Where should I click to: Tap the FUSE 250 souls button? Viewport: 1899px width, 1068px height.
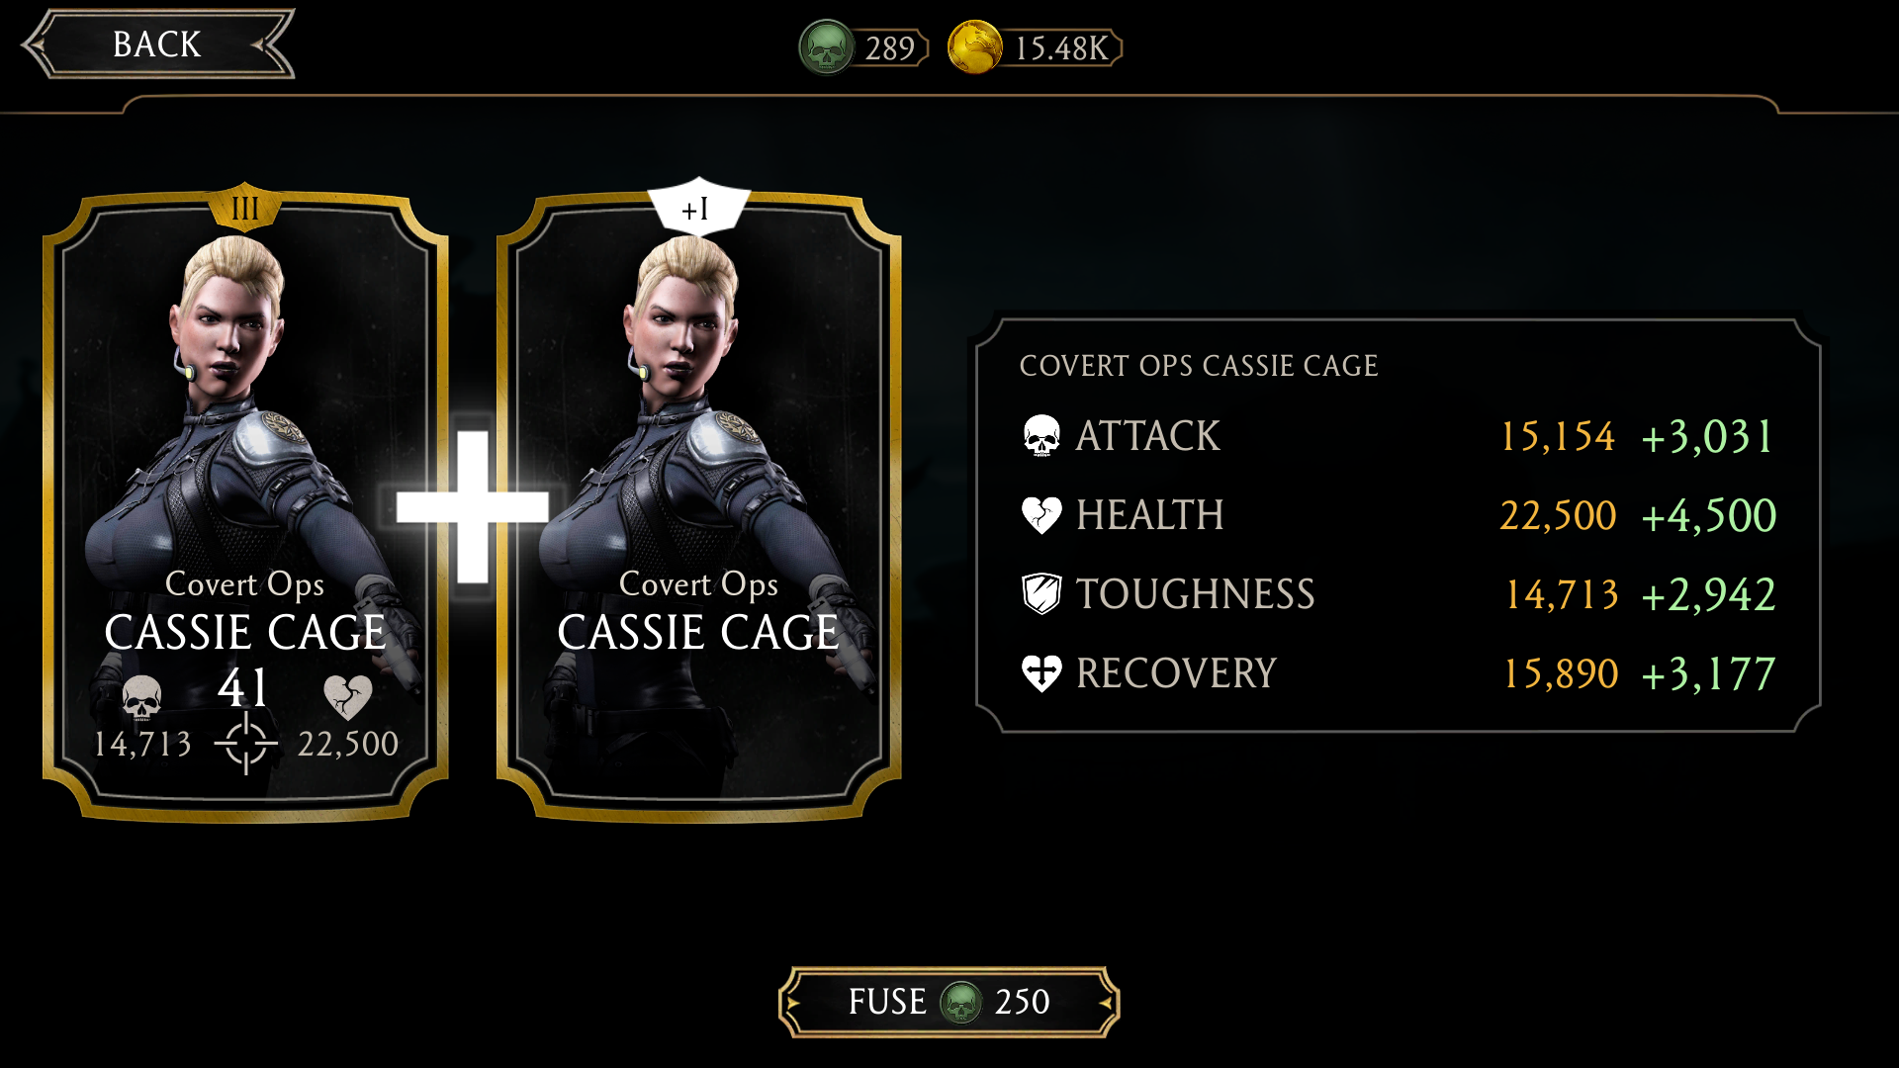point(949,1002)
